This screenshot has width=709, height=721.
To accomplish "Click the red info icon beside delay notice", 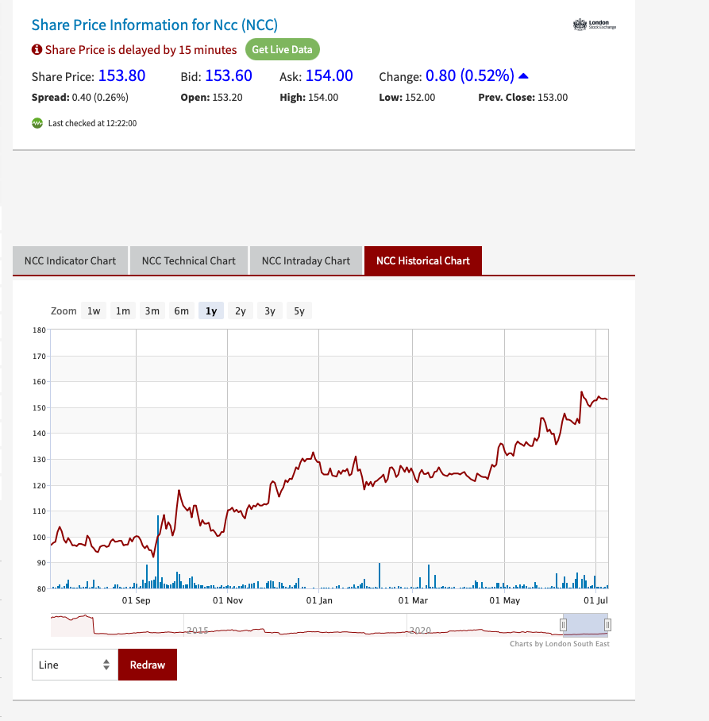I will (37, 49).
